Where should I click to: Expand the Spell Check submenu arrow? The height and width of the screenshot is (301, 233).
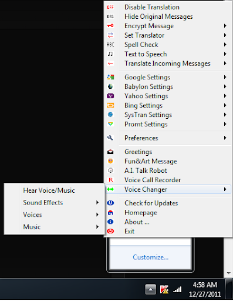click(x=225, y=45)
